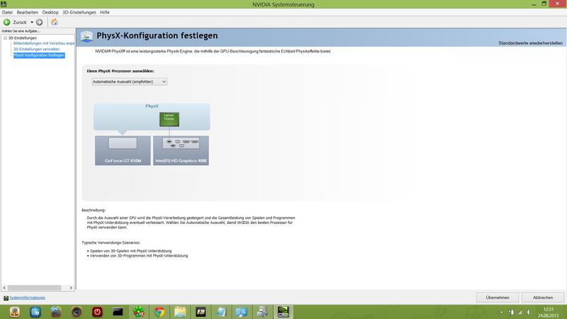Click the 'Typische Verwendungs-Szenarios:' heading
Image resolution: width=567 pixels, height=319 pixels.
pos(111,242)
